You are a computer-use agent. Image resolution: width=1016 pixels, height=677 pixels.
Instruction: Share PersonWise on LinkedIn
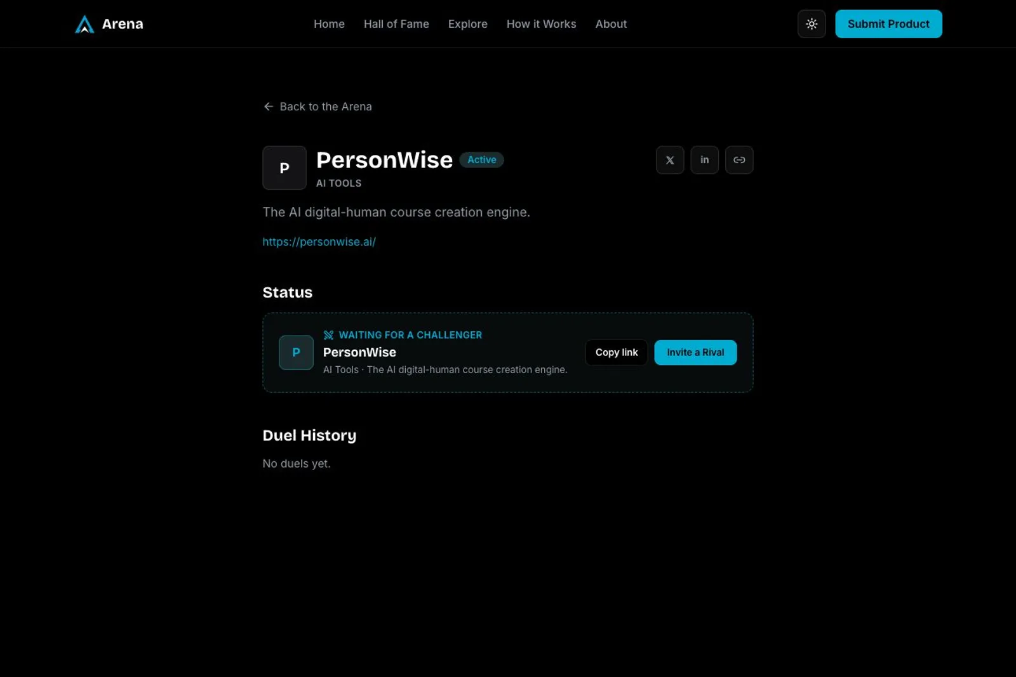click(705, 160)
